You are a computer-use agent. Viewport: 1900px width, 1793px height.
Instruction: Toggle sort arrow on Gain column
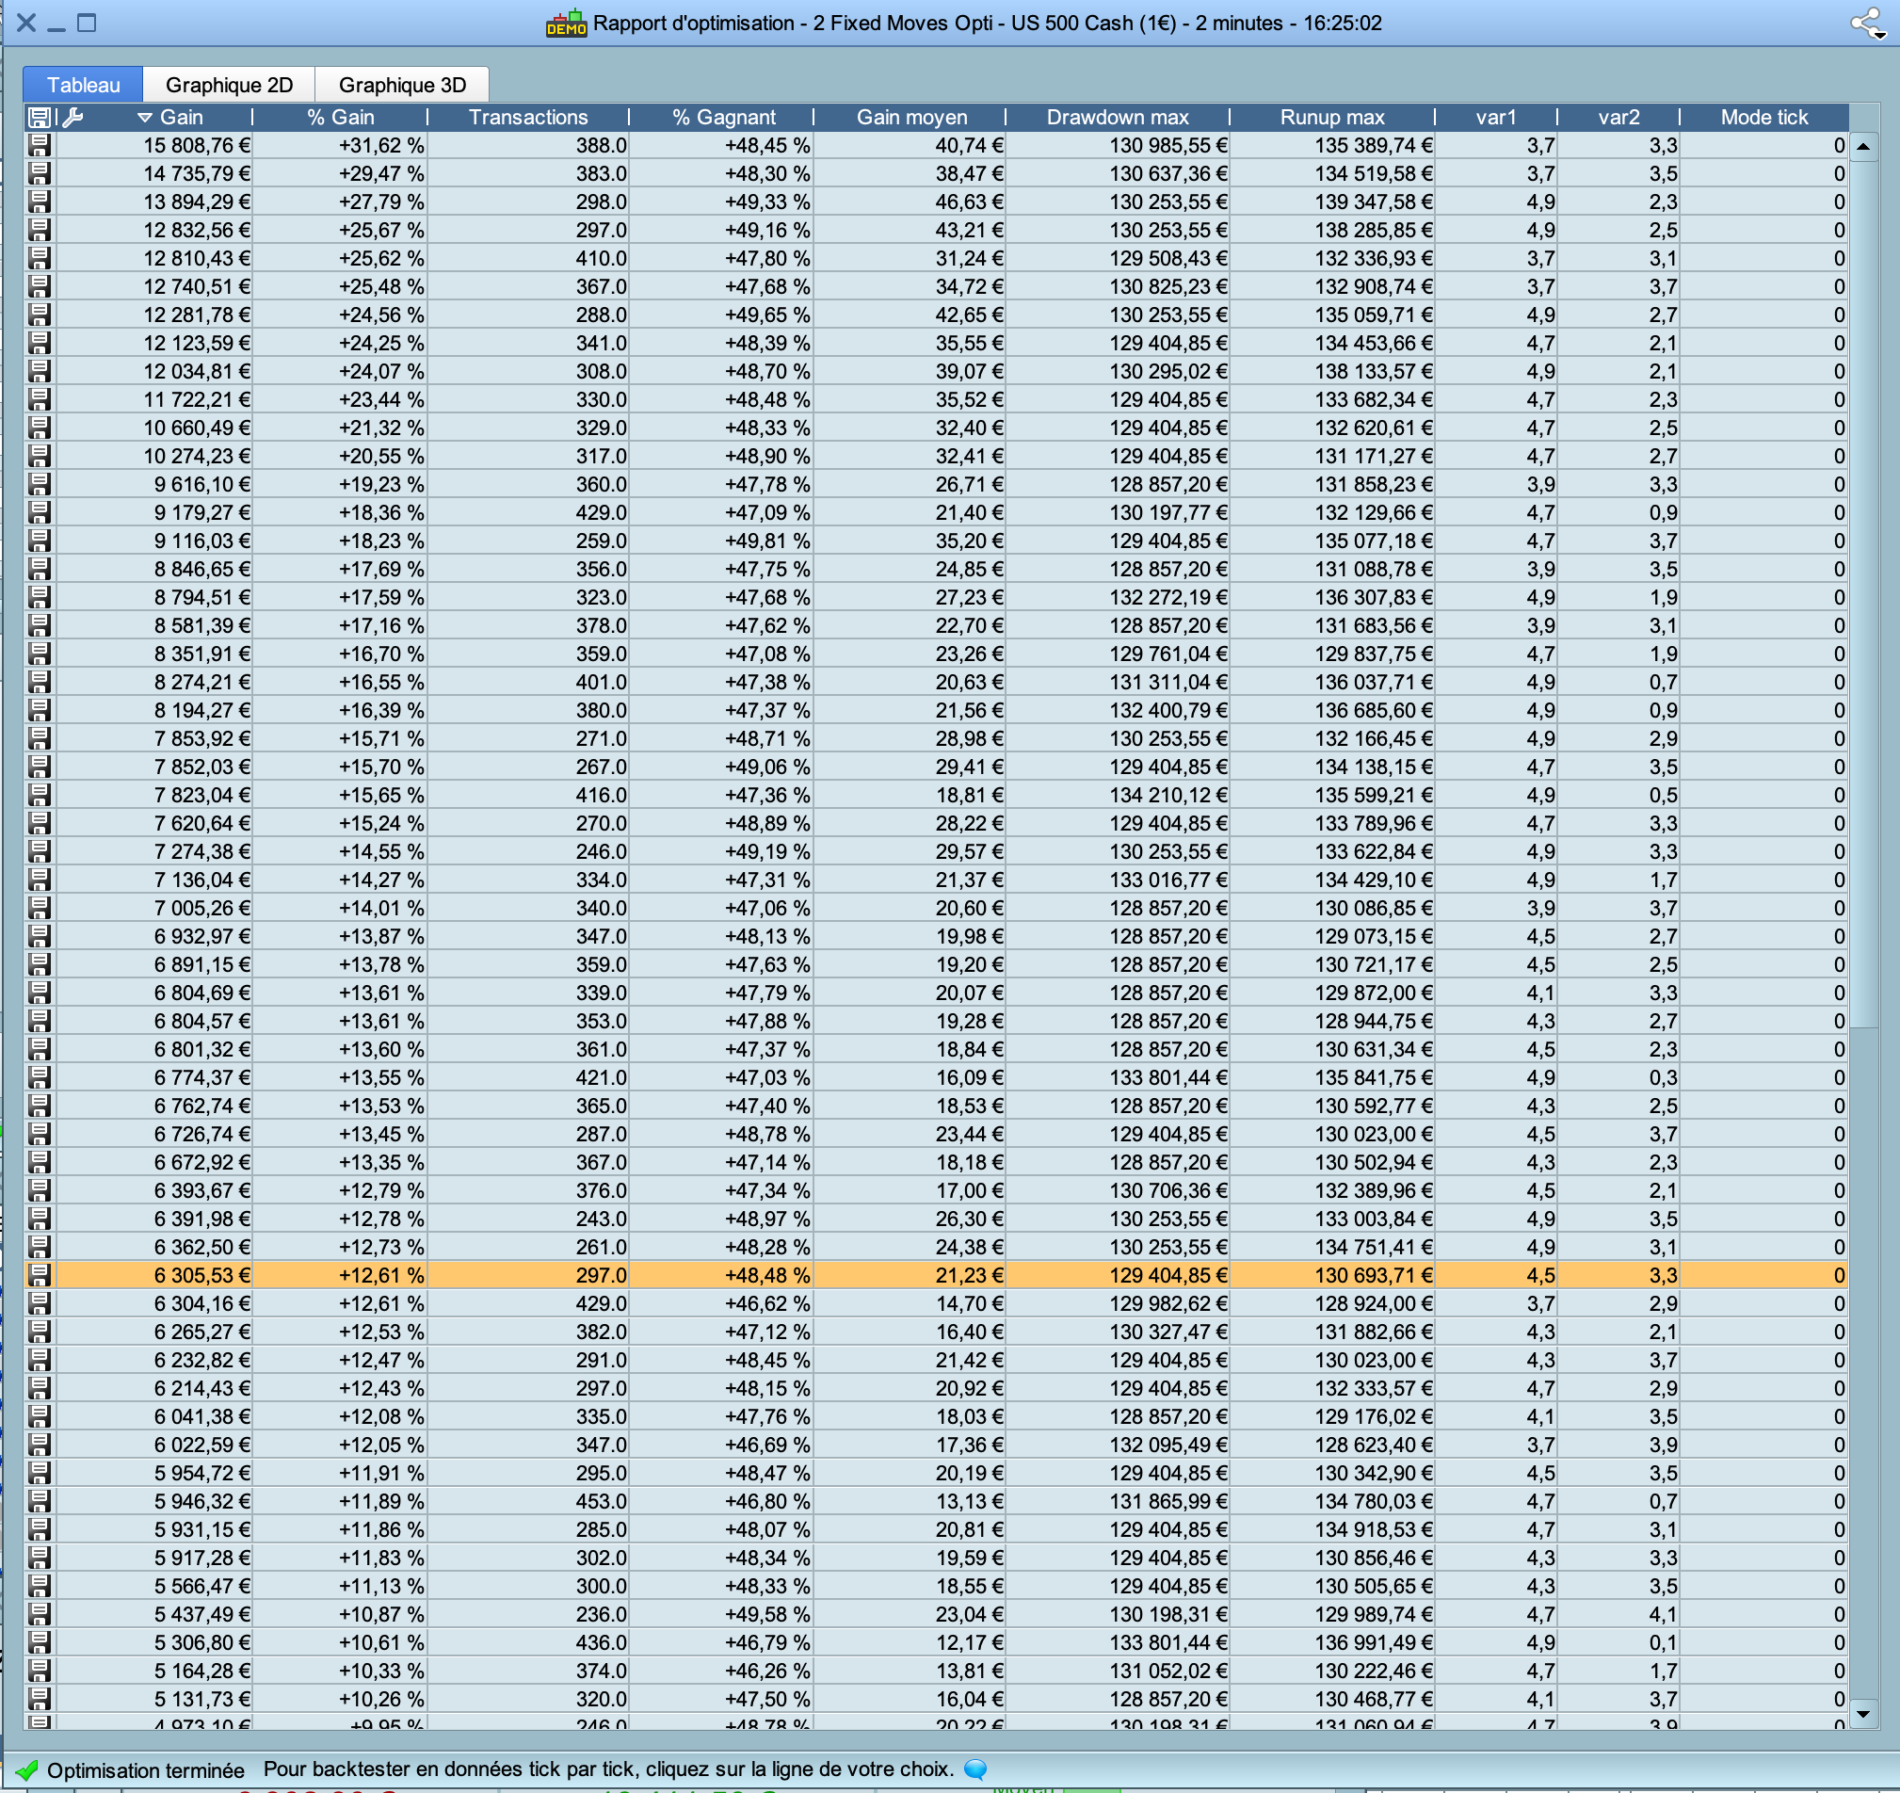[145, 118]
